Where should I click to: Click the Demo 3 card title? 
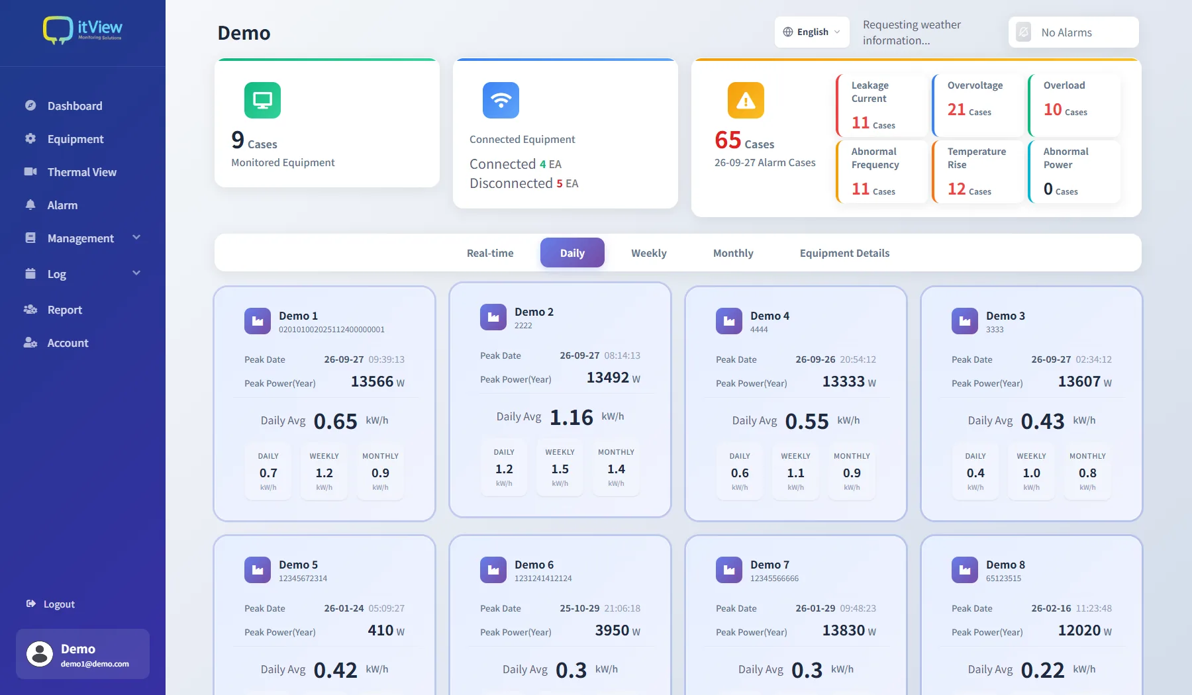(x=1005, y=316)
